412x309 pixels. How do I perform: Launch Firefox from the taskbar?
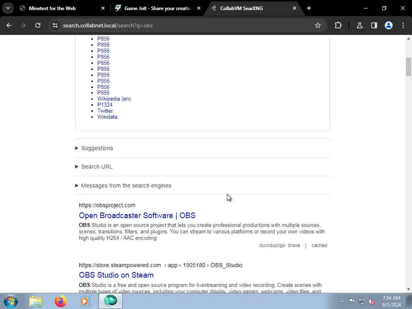click(60, 301)
